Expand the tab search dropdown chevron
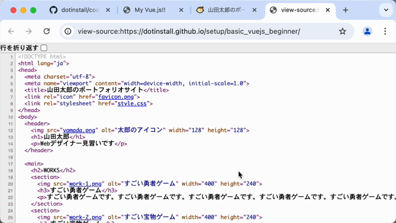This screenshot has height=223, width=396. [386, 10]
